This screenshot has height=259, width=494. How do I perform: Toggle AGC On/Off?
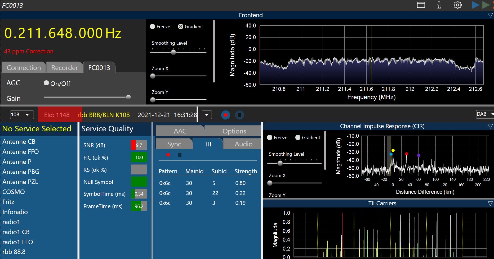[x=46, y=83]
